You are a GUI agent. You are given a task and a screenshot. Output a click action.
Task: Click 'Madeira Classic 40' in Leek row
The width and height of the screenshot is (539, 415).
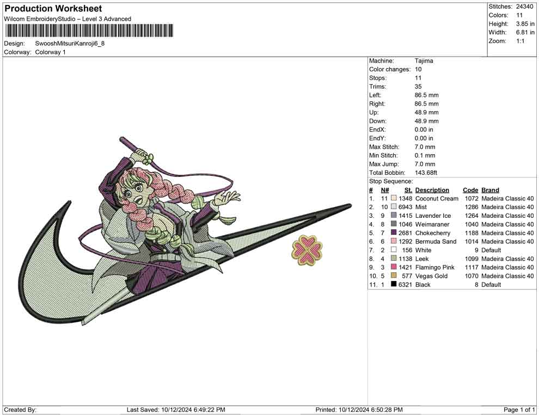point(508,259)
